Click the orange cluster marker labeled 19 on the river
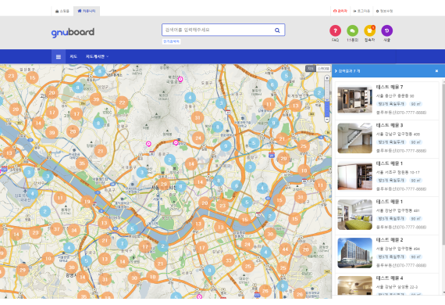This screenshot has width=445, height=305. coord(87,202)
